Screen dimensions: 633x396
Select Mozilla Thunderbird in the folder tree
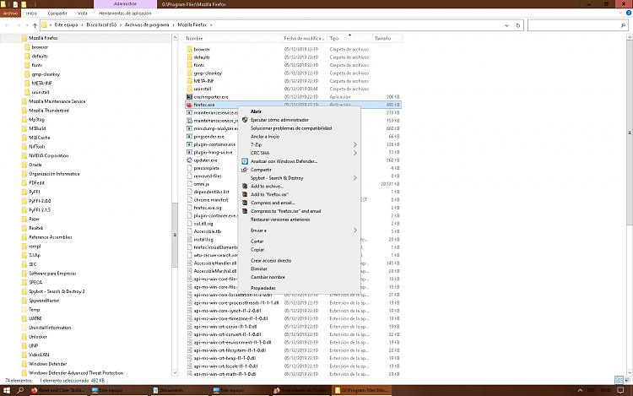(x=49, y=111)
